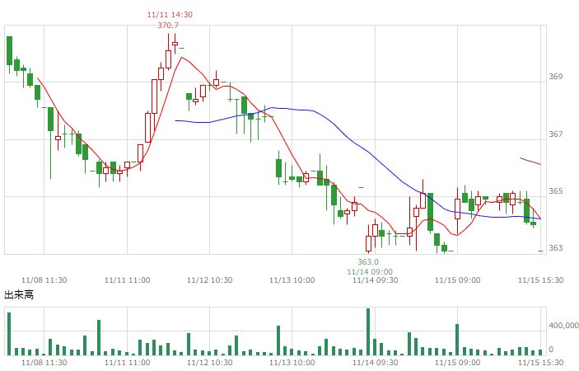Viewport: 579px width, 371px height.
Task: Click 11/08 11:30 on the price chart axis
Action: (44, 280)
